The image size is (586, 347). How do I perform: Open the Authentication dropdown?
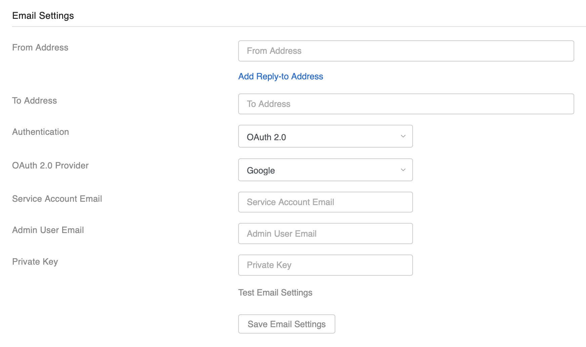[325, 136]
